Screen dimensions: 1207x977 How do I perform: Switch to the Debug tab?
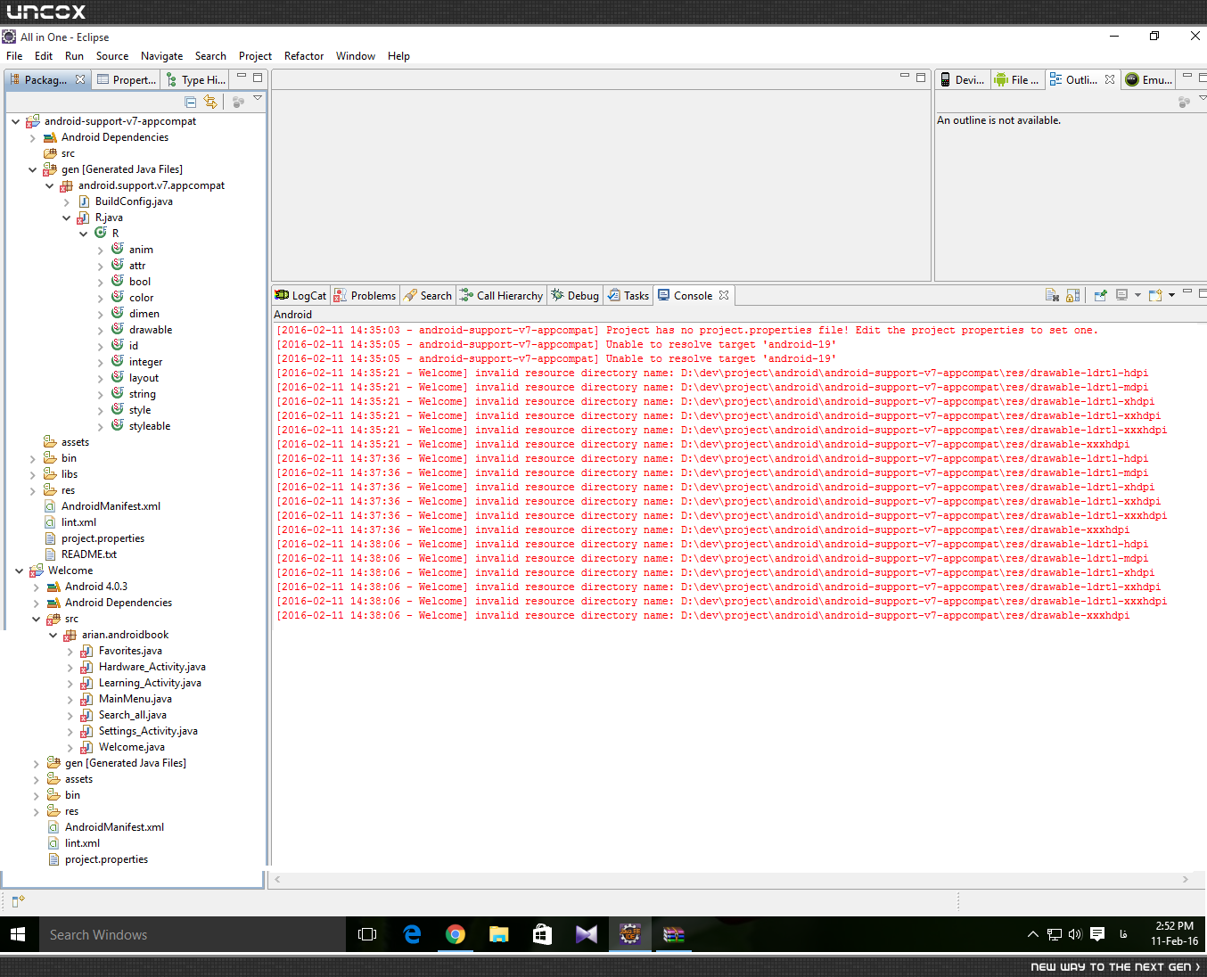click(574, 296)
